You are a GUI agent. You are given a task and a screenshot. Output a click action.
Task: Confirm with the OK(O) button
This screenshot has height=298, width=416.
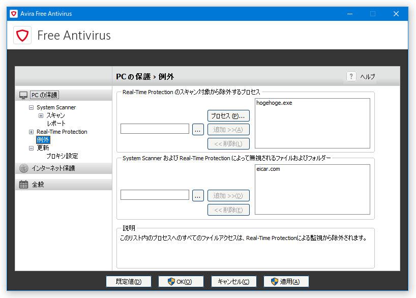181,282
